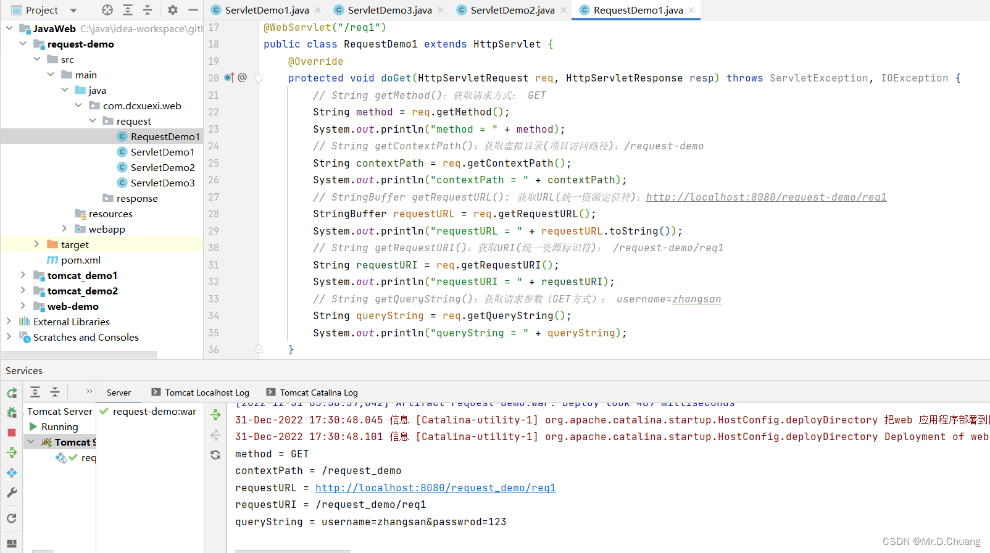Click the wrench Edit Configuration icon
Image resolution: width=990 pixels, height=553 pixels.
pos(12,493)
